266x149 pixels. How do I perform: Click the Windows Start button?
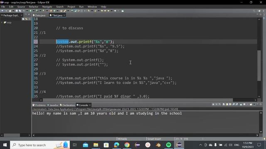click(x=5, y=145)
